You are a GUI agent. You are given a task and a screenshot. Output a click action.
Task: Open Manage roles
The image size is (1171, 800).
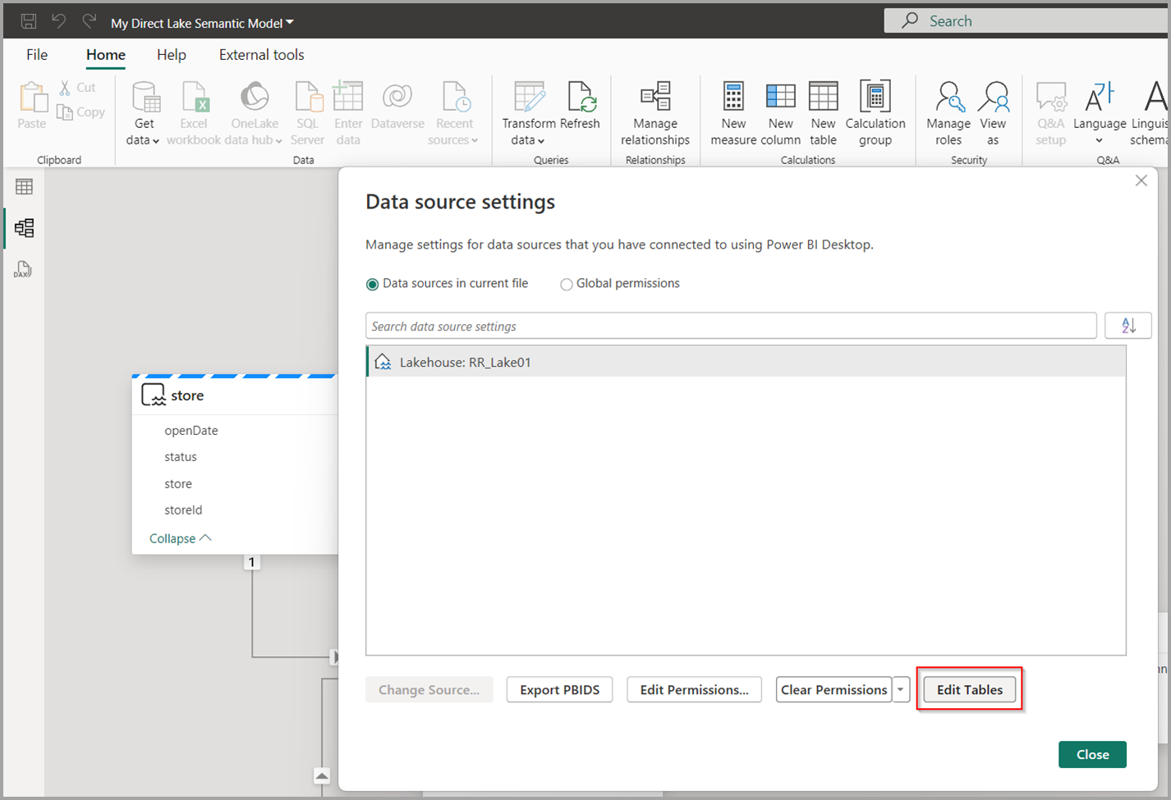(948, 113)
